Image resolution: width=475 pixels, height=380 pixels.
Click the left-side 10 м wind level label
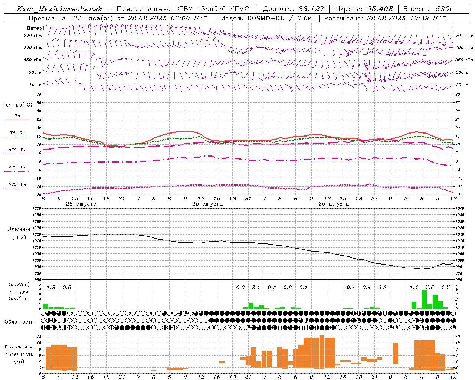tap(36, 85)
